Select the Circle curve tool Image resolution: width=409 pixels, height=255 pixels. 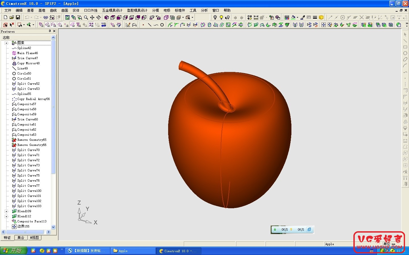[x=162, y=25]
